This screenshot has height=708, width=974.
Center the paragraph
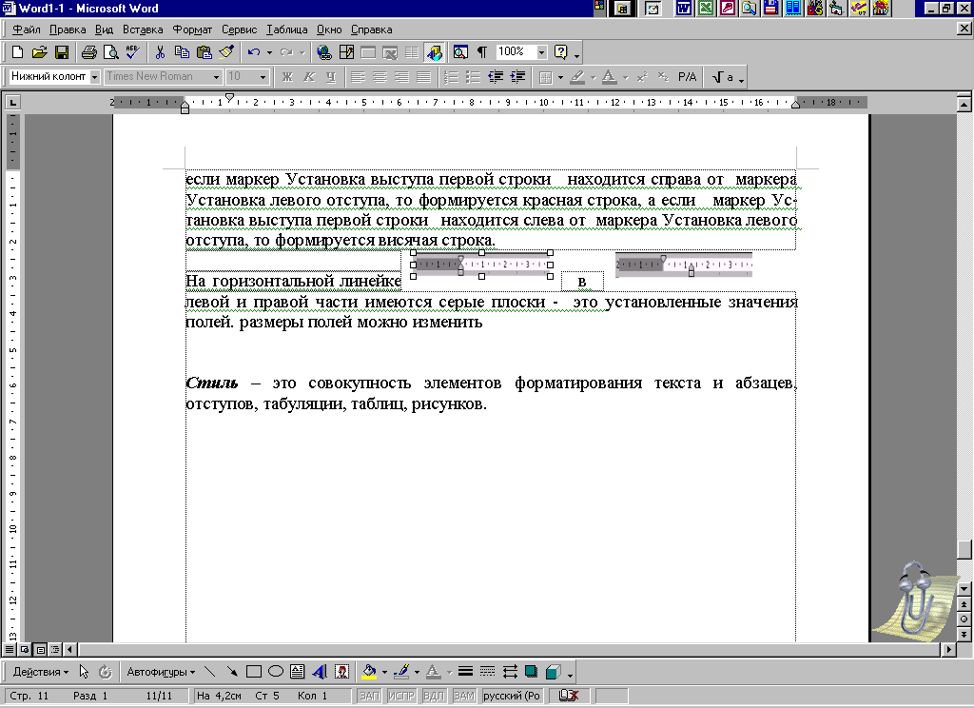pyautogui.click(x=380, y=77)
